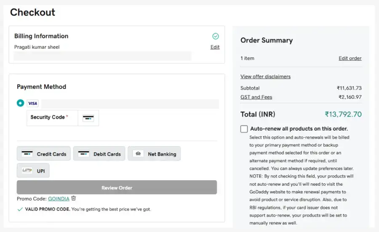This screenshot has height=232, width=379.
Task: Choose Net Banking payment option
Action: pyautogui.click(x=154, y=153)
